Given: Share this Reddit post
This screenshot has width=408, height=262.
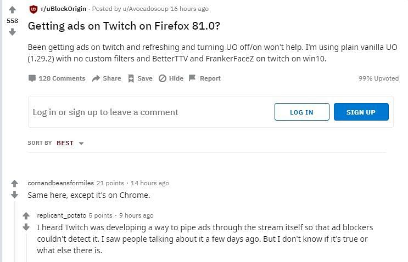Looking at the screenshot, I should [x=107, y=78].
